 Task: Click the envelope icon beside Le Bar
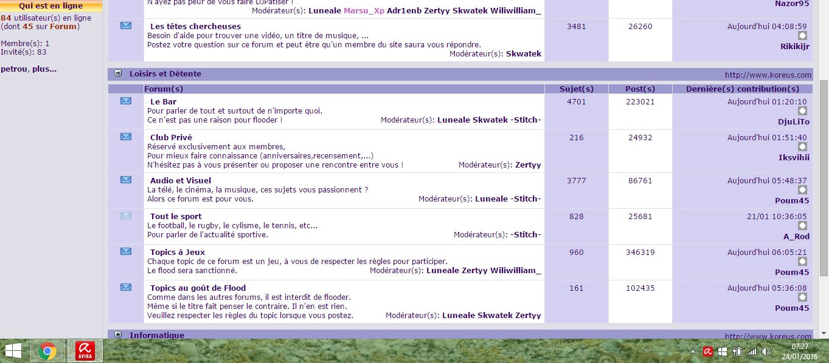(126, 101)
